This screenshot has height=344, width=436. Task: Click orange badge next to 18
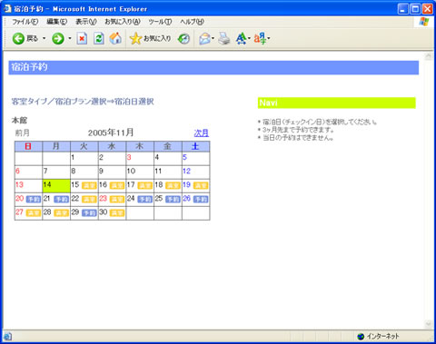coord(173,185)
